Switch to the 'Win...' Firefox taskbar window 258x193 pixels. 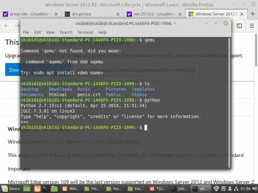[71, 189]
